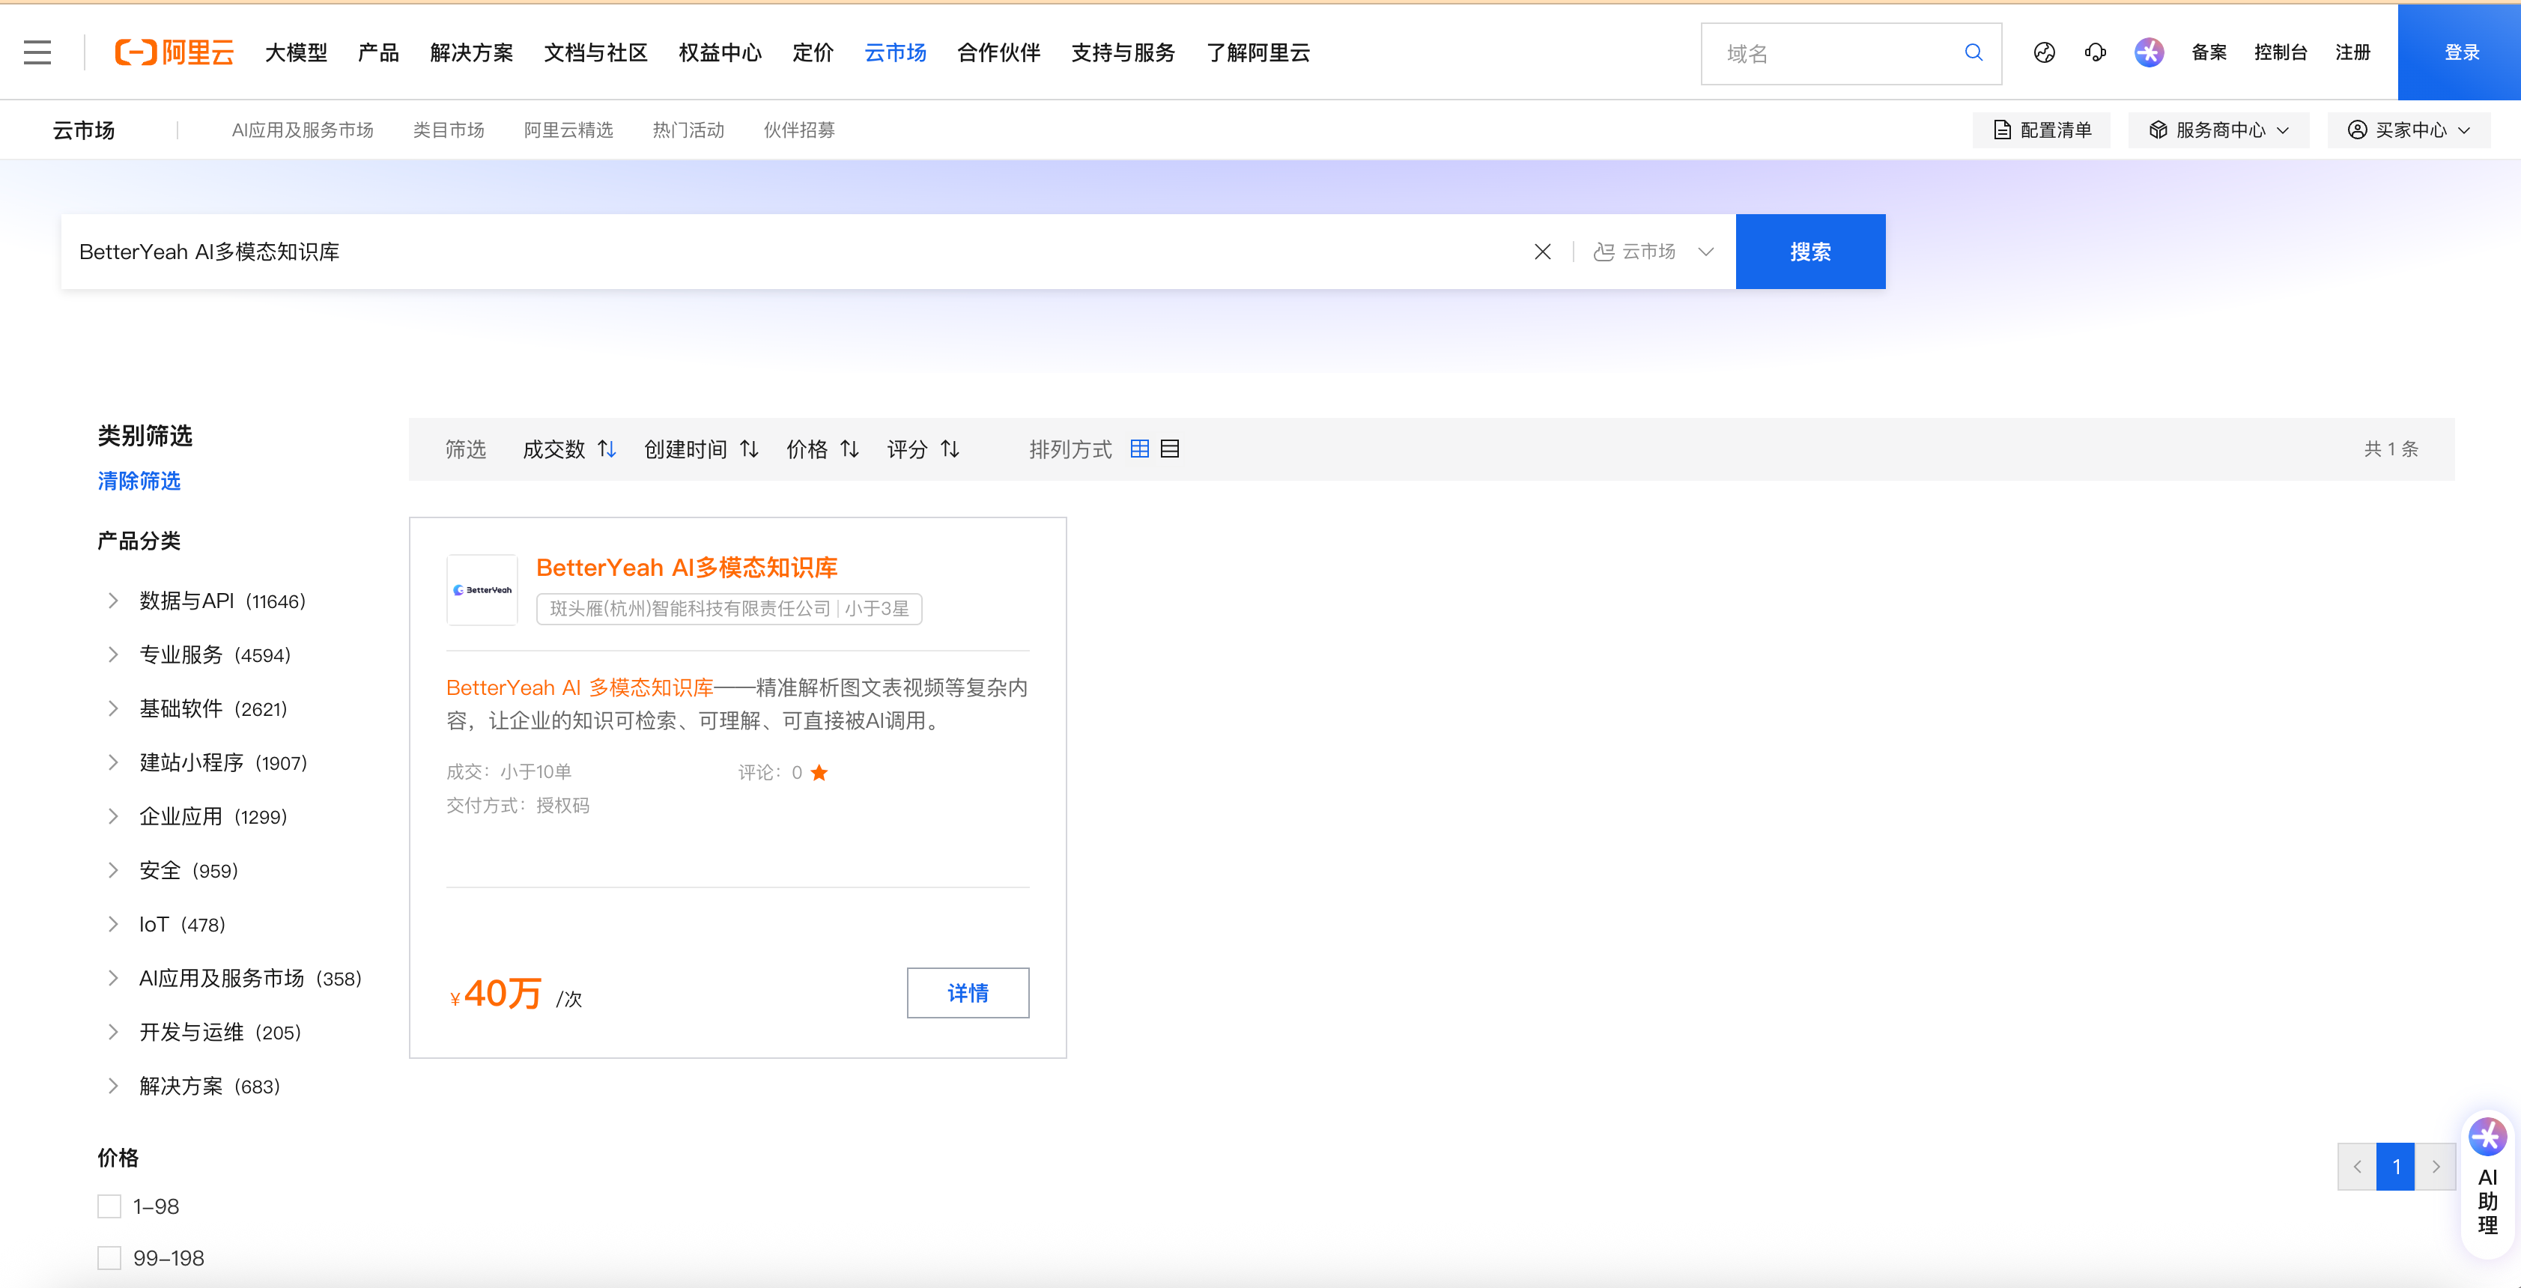Click the customer service headset icon
The image size is (2521, 1288).
click(x=2094, y=53)
